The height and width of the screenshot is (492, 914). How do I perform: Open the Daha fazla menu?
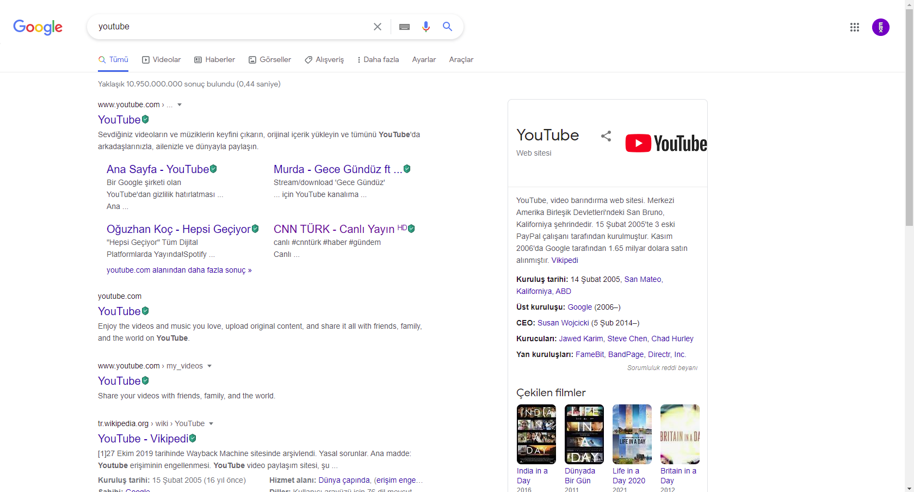[378, 59]
